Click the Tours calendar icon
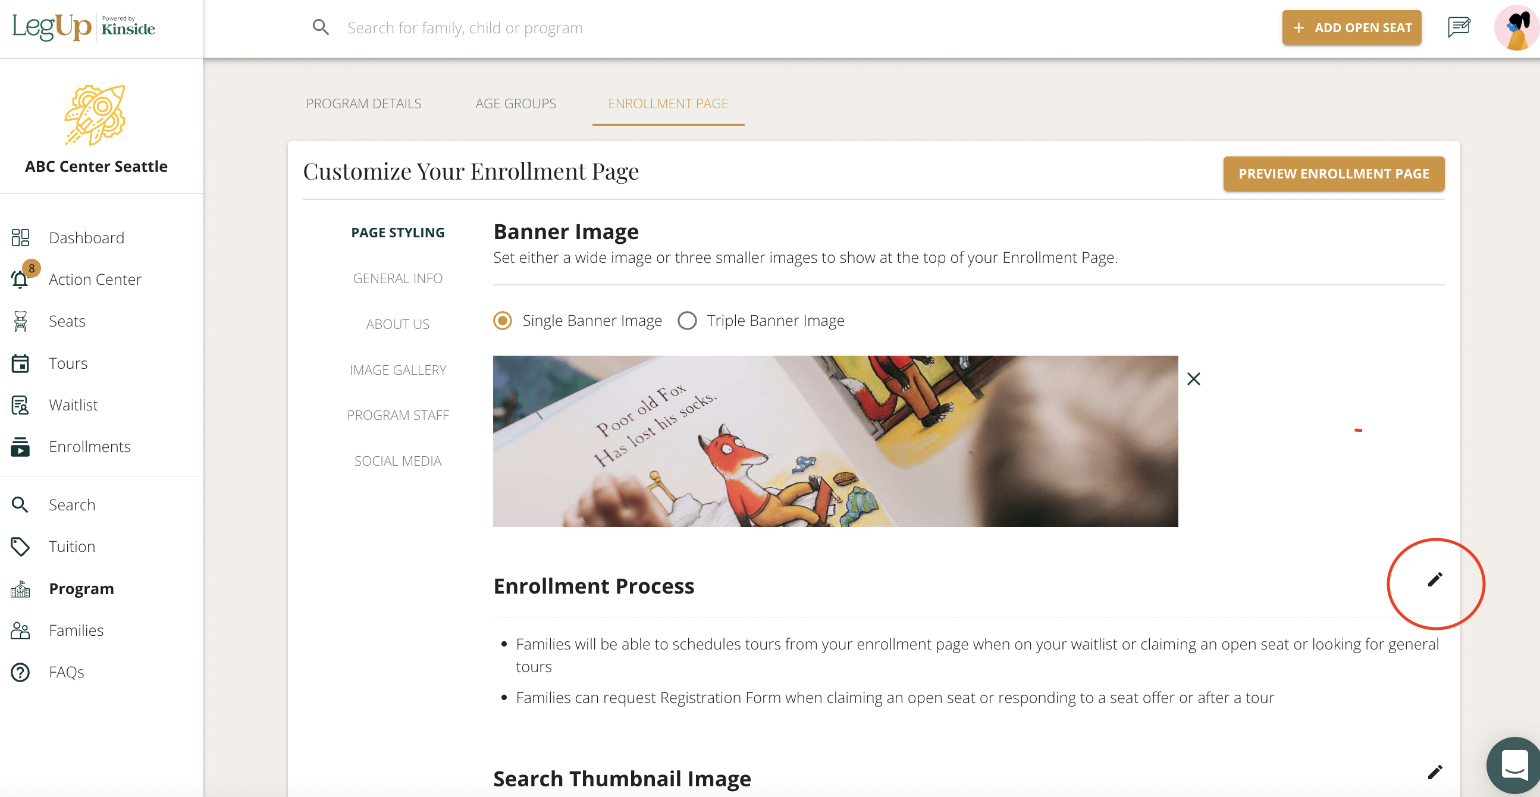1540x797 pixels. point(20,363)
